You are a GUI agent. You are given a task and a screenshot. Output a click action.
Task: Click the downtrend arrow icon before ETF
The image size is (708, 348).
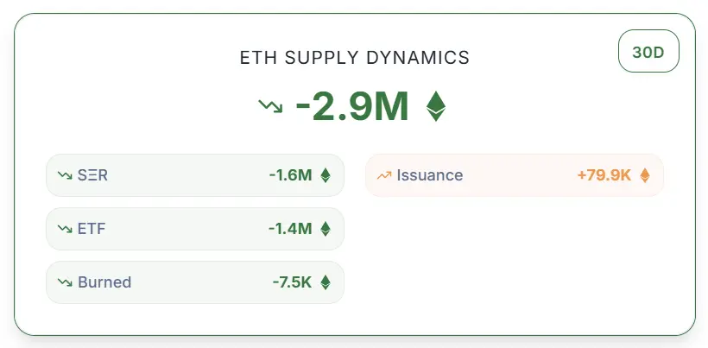coord(65,229)
